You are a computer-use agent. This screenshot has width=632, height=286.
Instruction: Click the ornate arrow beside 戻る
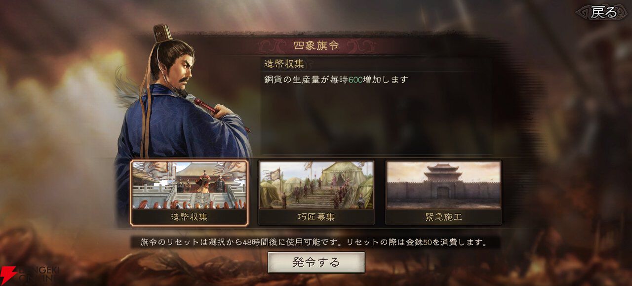click(583, 13)
